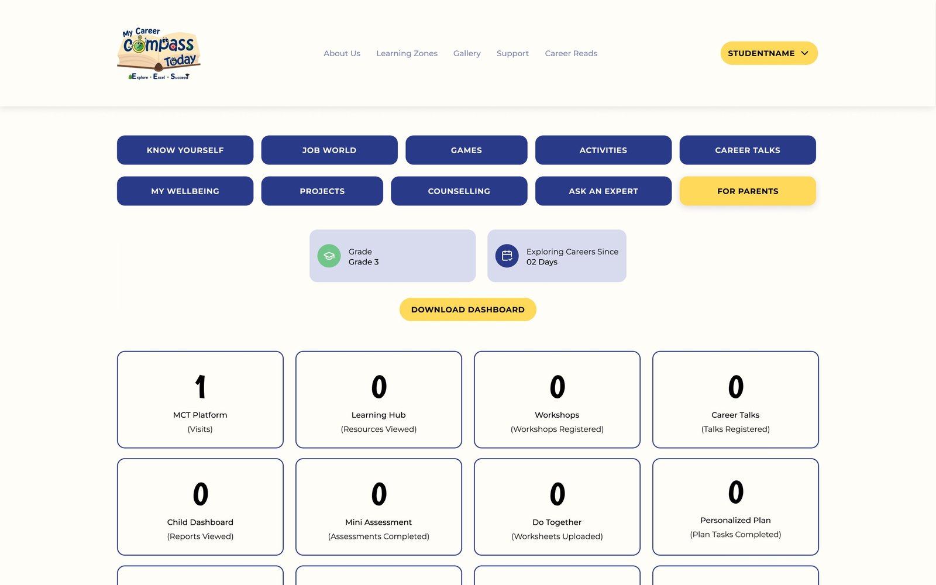Select the Career Talks registered card
Image resolution: width=936 pixels, height=585 pixels.
735,400
